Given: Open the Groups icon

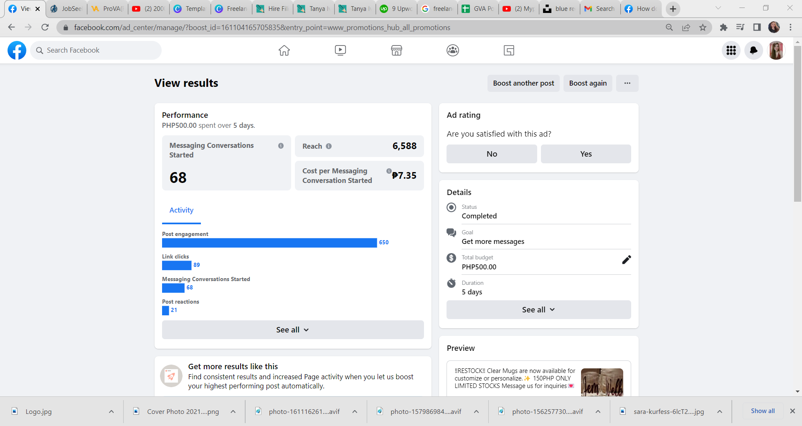Looking at the screenshot, I should point(453,51).
